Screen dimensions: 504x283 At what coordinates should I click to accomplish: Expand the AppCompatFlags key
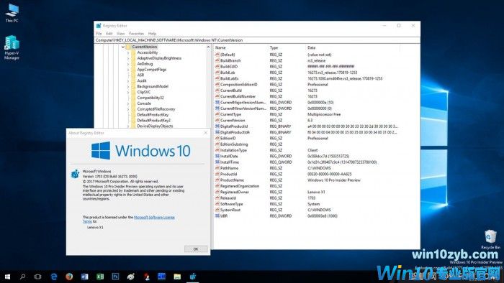tap(128, 69)
